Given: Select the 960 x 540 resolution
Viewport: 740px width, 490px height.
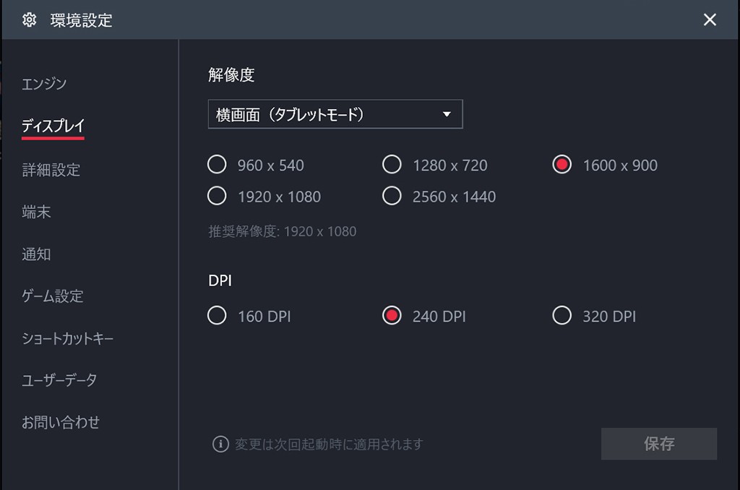Looking at the screenshot, I should 217,165.
